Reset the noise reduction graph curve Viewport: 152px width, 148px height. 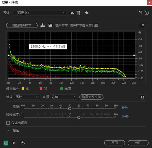click(x=142, y=97)
